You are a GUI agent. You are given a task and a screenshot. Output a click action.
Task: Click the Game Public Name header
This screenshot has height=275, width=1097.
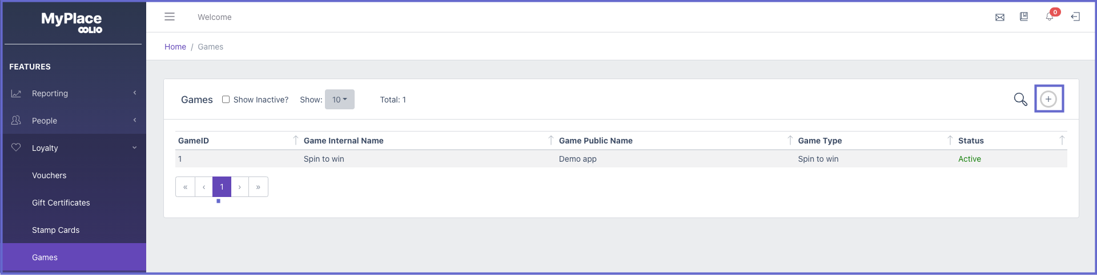pyautogui.click(x=596, y=141)
